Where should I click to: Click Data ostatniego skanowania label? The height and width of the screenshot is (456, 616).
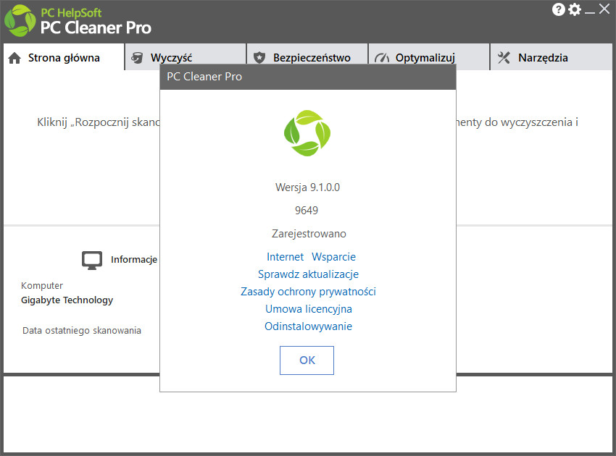(x=82, y=331)
